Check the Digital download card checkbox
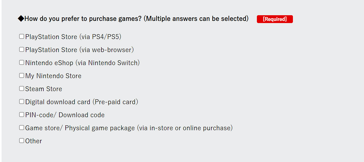This screenshot has height=162, width=364. click(22, 102)
